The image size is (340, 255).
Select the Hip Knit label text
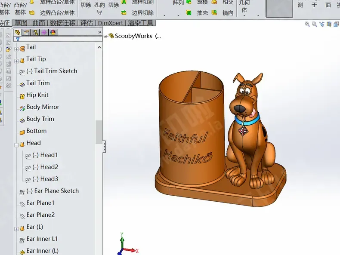pos(37,95)
